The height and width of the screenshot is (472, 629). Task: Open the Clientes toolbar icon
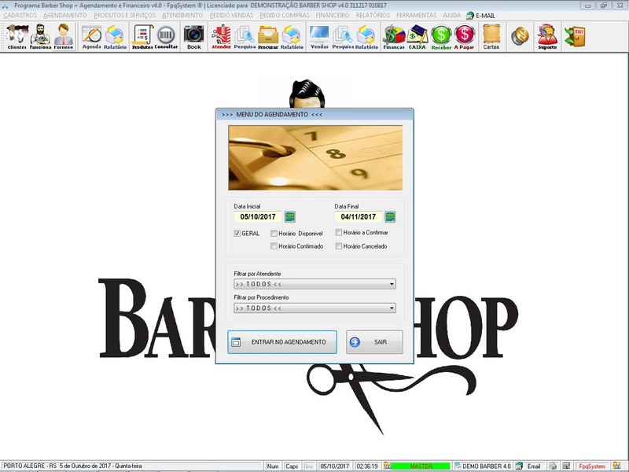[17, 36]
